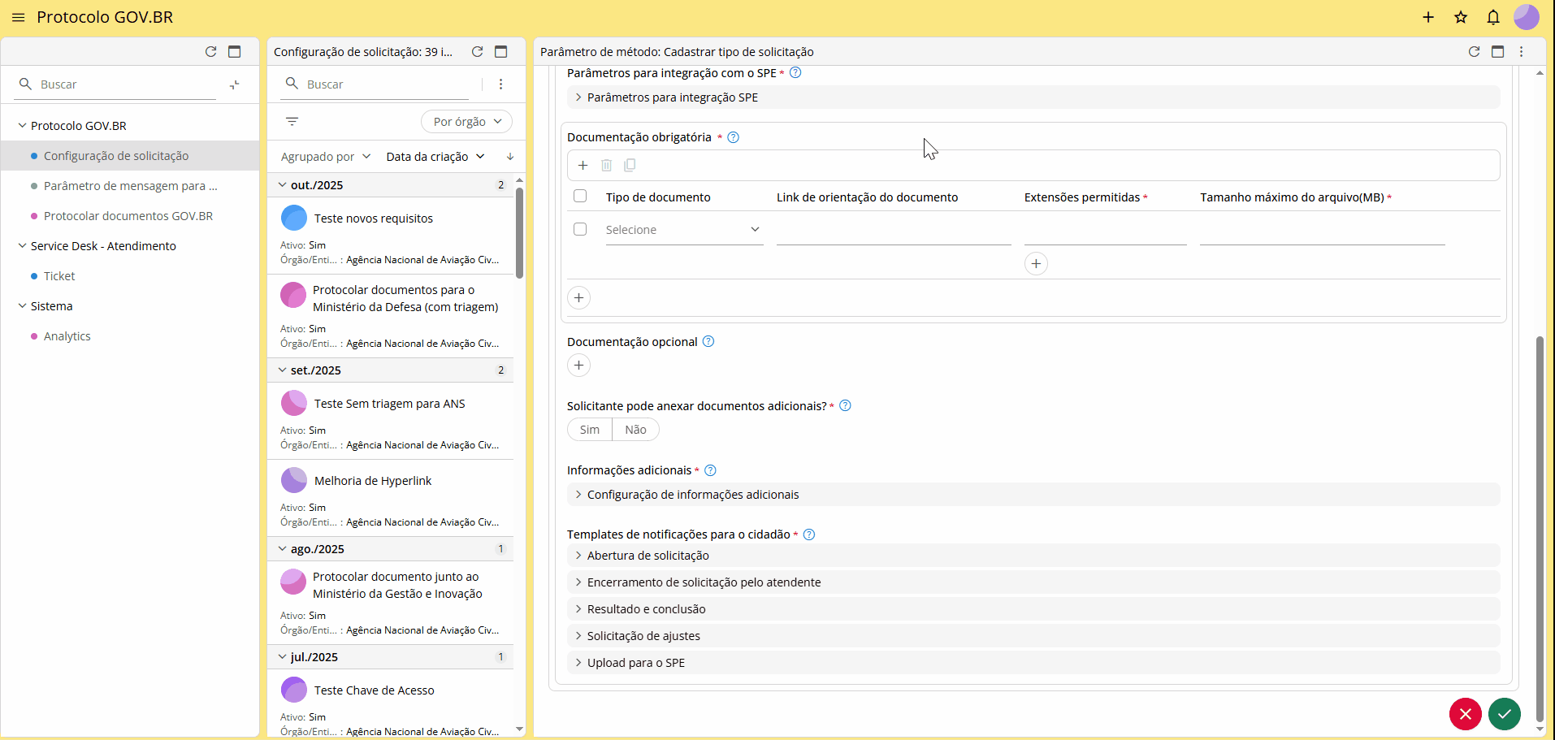Expand Resultado e conclusão template
Viewport: 1555px width, 740px height.
click(x=1033, y=609)
